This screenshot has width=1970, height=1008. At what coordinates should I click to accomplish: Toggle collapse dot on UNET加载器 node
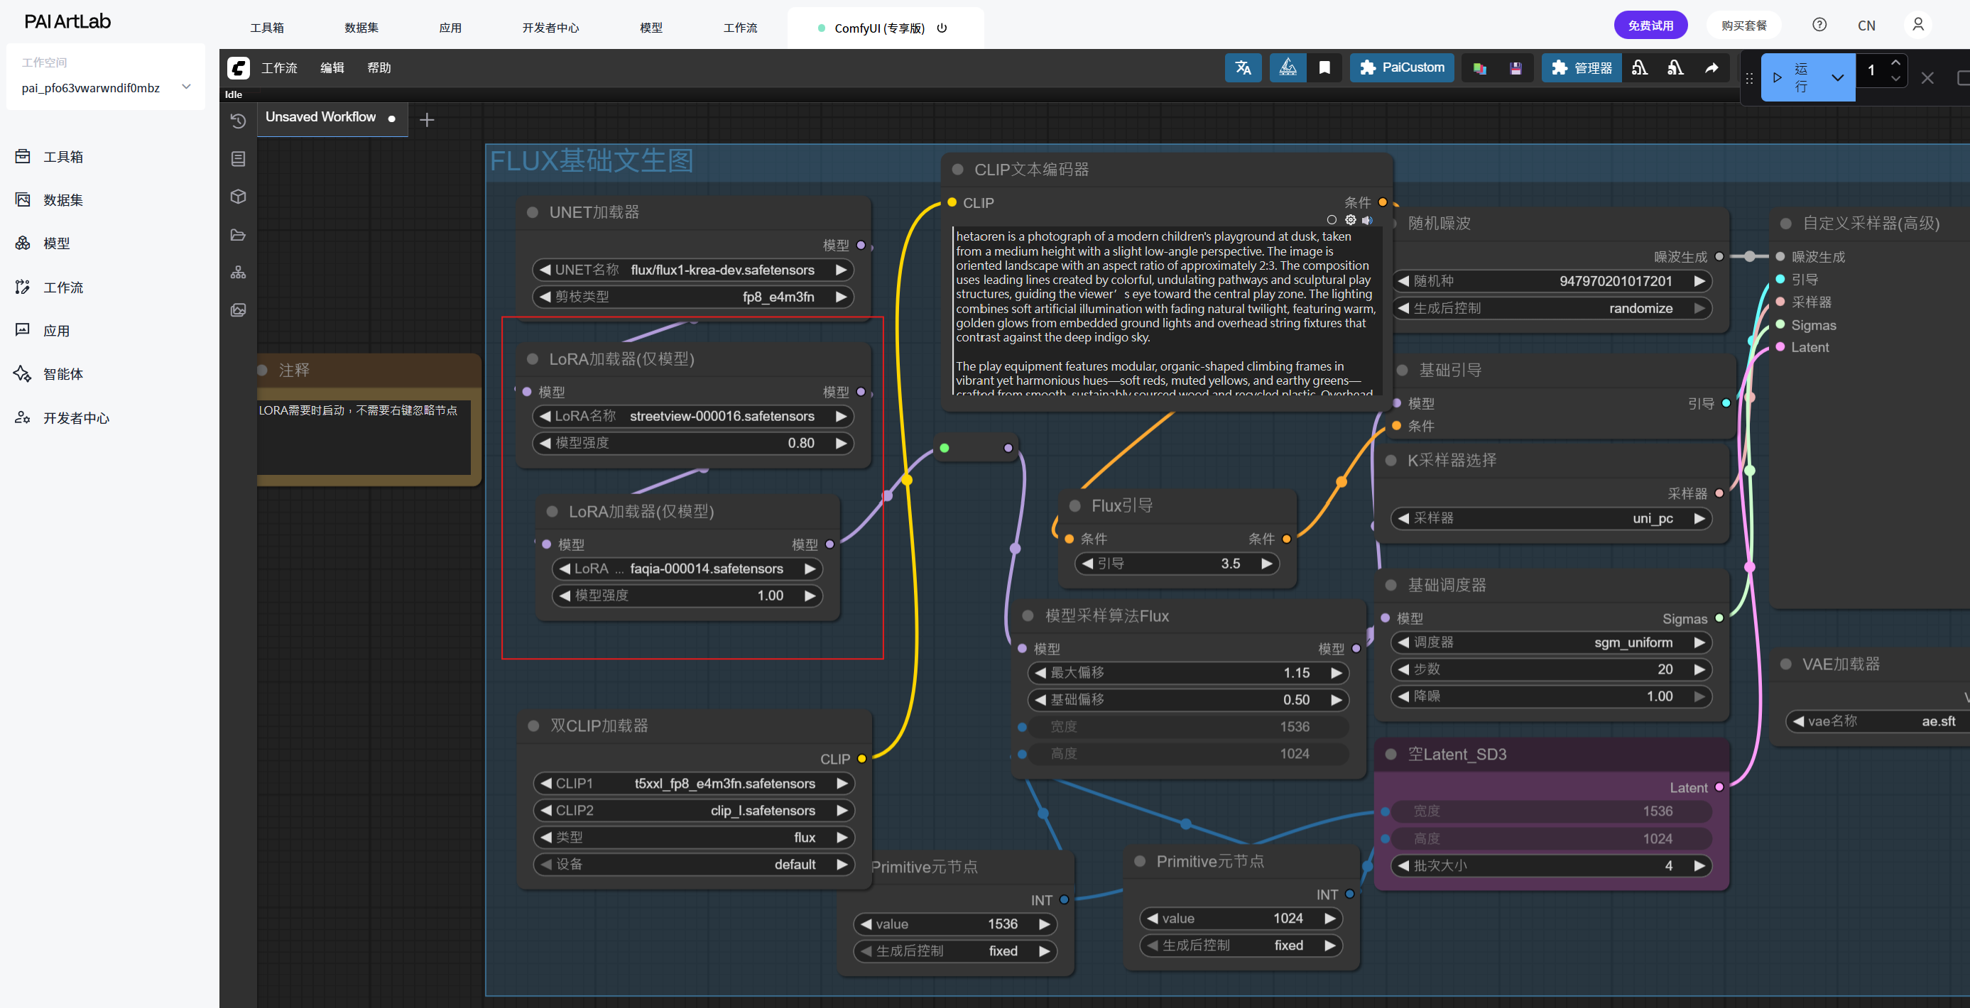point(532,212)
